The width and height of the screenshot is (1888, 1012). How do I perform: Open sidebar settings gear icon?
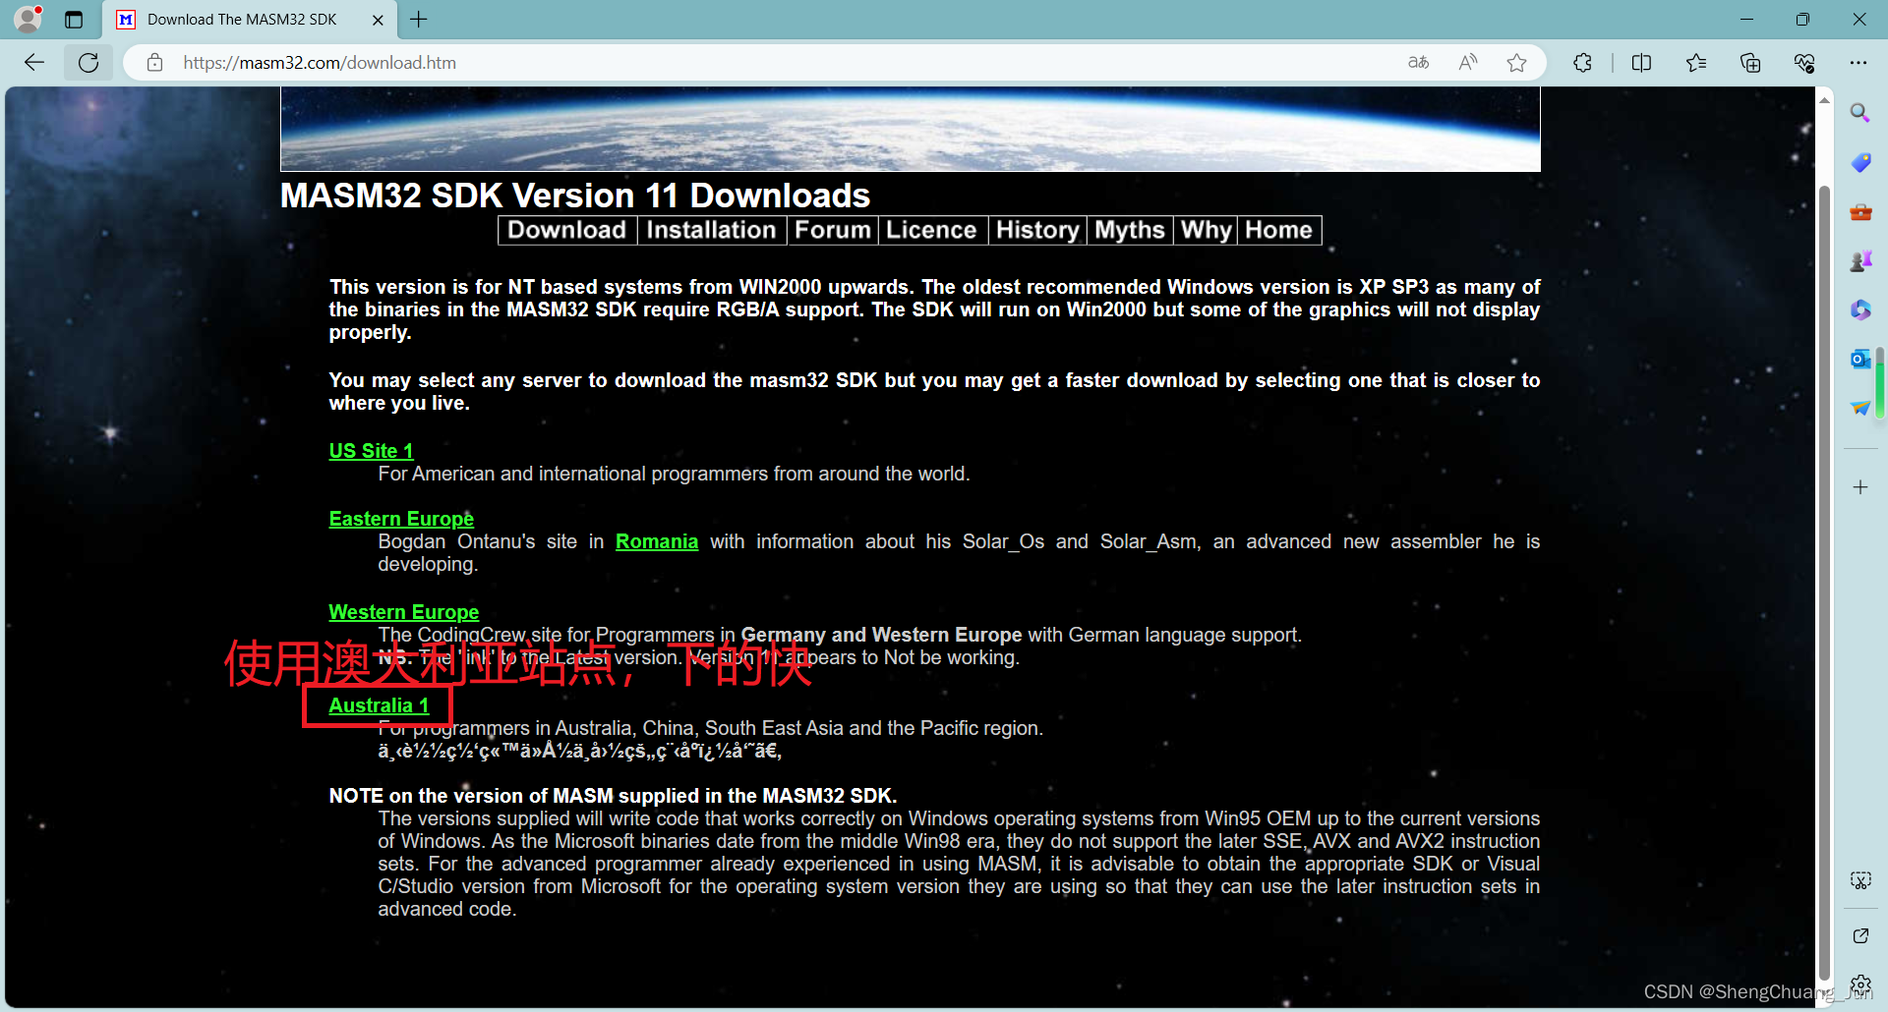tap(1859, 984)
